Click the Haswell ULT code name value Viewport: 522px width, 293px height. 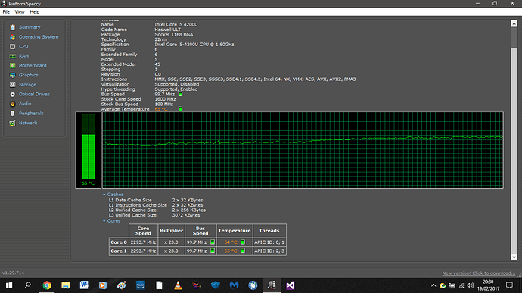[x=168, y=30]
